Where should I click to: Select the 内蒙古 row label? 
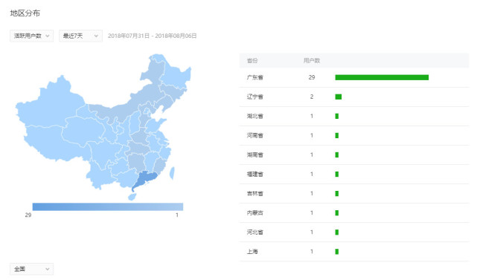pos(255,213)
